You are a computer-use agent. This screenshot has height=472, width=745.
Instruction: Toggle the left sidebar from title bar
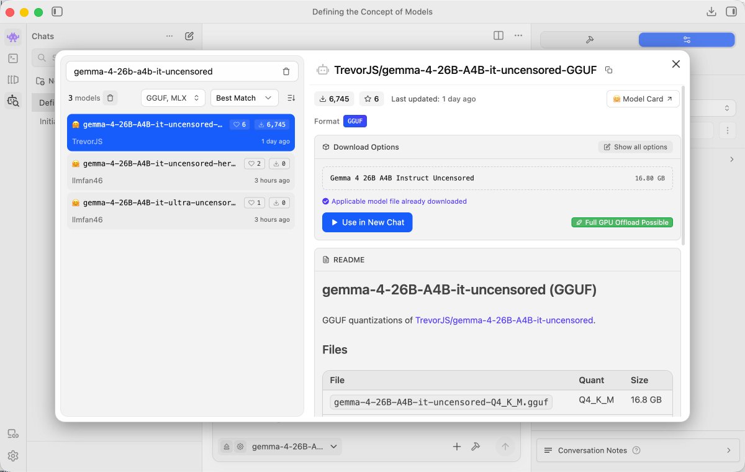[57, 12]
